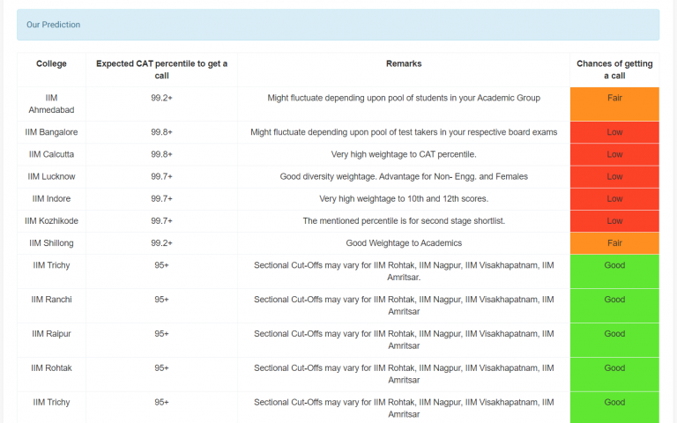The height and width of the screenshot is (423, 677).
Task: Select remark about pool of students in Academic Group
Action: [404, 98]
